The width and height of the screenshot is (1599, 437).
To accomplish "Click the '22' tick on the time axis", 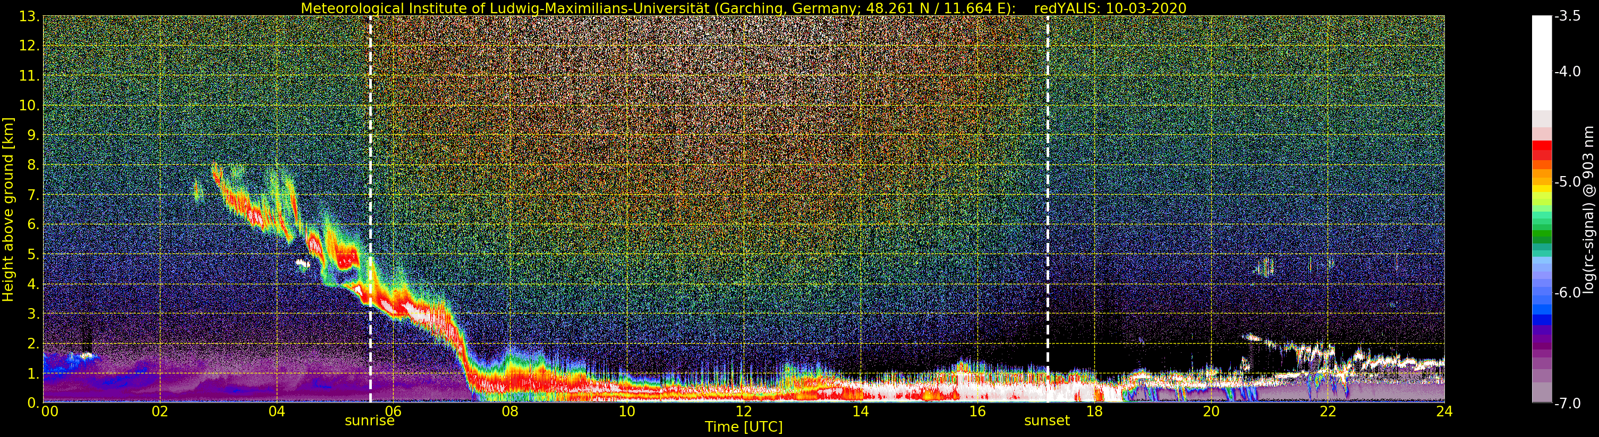I will pyautogui.click(x=1328, y=412).
